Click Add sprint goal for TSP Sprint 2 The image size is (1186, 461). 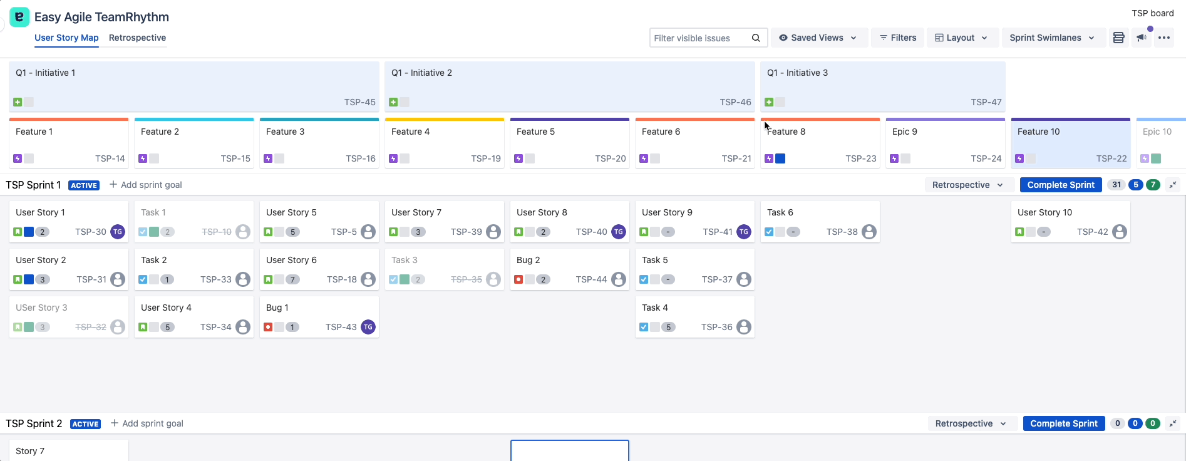coord(147,423)
